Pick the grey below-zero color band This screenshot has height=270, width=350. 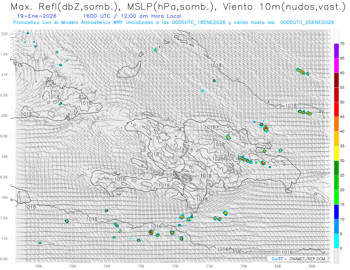[336, 256]
